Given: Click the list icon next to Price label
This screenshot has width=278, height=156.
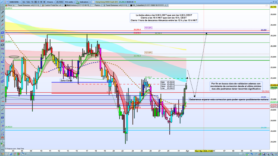Looking at the screenshot, I should 14,5.
